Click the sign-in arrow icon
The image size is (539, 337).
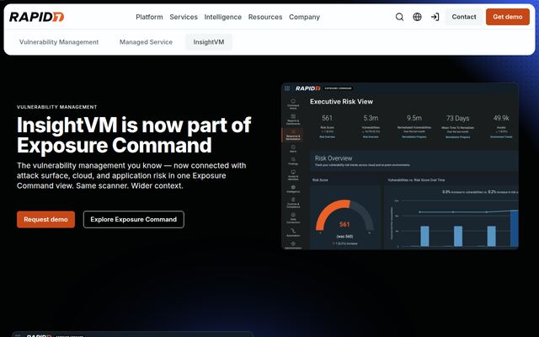click(x=435, y=17)
